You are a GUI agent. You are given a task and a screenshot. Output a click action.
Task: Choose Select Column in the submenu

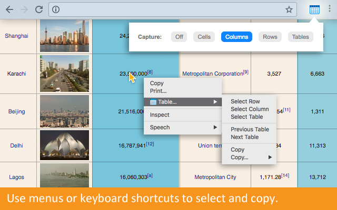[x=250, y=109]
